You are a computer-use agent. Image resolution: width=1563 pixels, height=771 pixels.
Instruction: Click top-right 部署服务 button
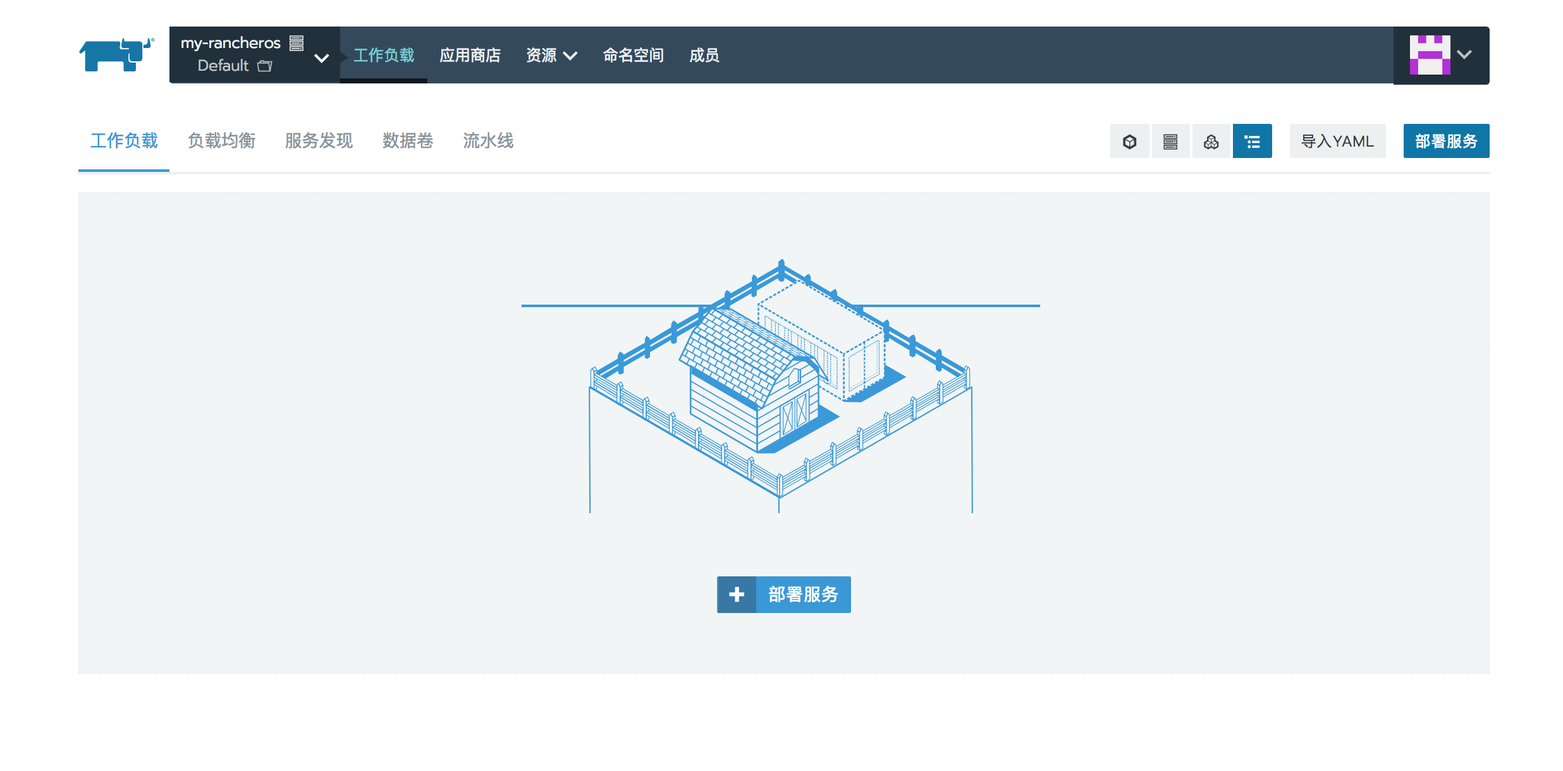coord(1445,142)
